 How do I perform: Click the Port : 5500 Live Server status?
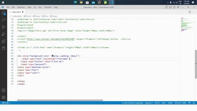(180, 103)
